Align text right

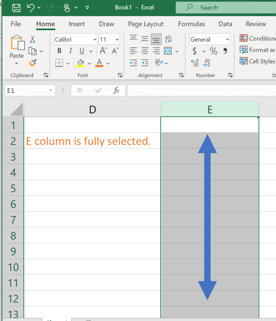tap(156, 51)
